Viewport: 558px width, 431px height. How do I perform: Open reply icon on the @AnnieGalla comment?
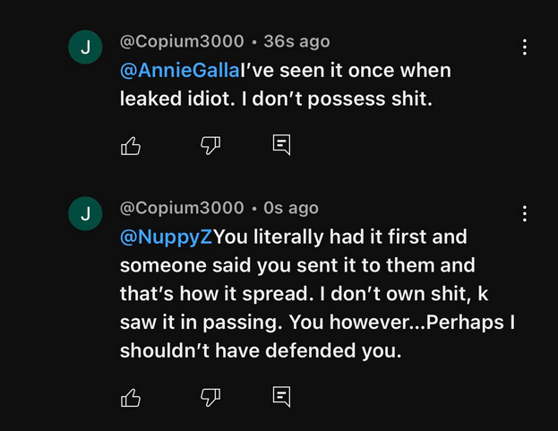coord(281,145)
